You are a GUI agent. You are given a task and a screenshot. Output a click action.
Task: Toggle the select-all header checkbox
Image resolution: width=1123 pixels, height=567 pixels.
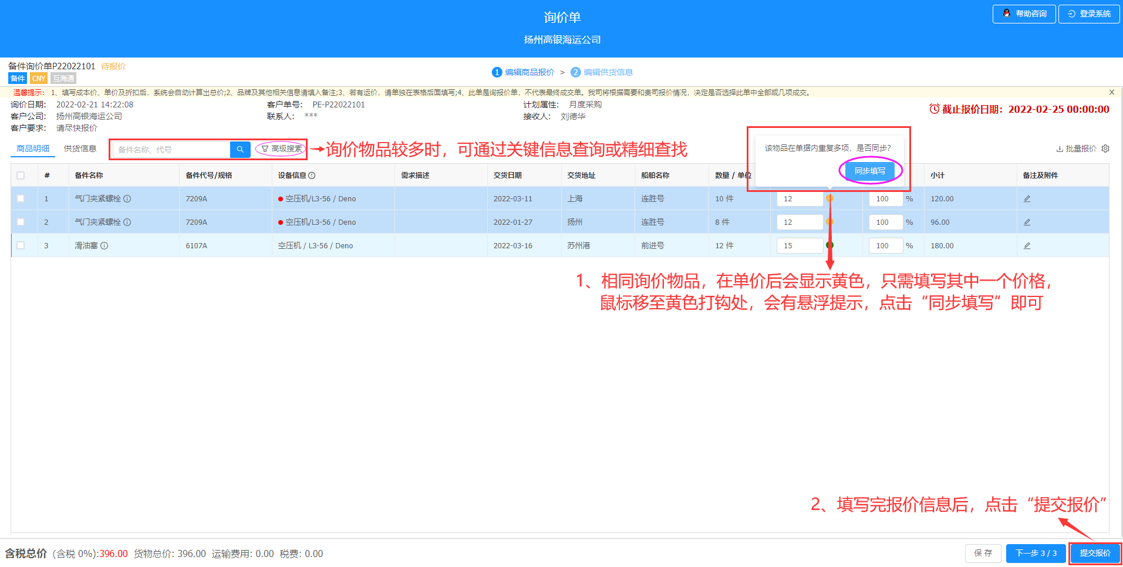[21, 176]
